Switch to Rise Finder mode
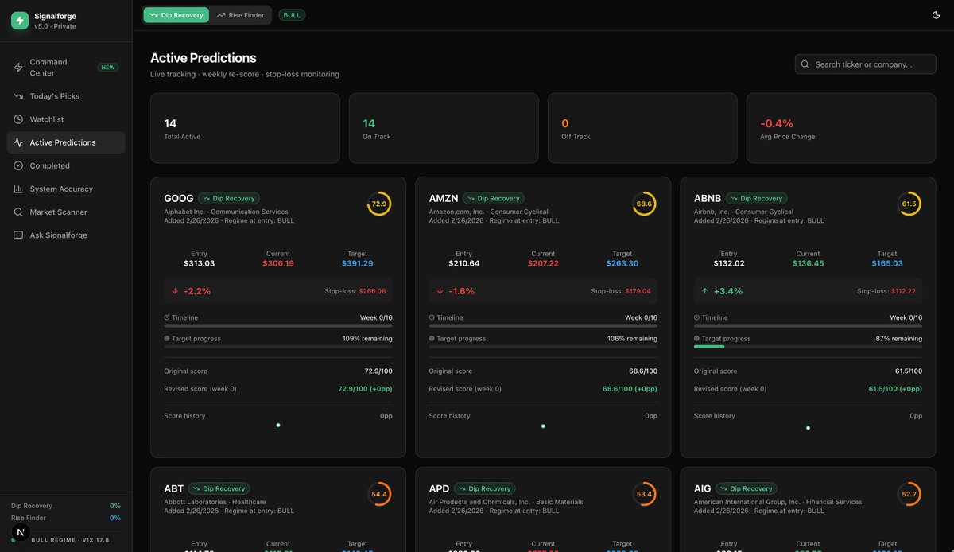 pyautogui.click(x=240, y=15)
